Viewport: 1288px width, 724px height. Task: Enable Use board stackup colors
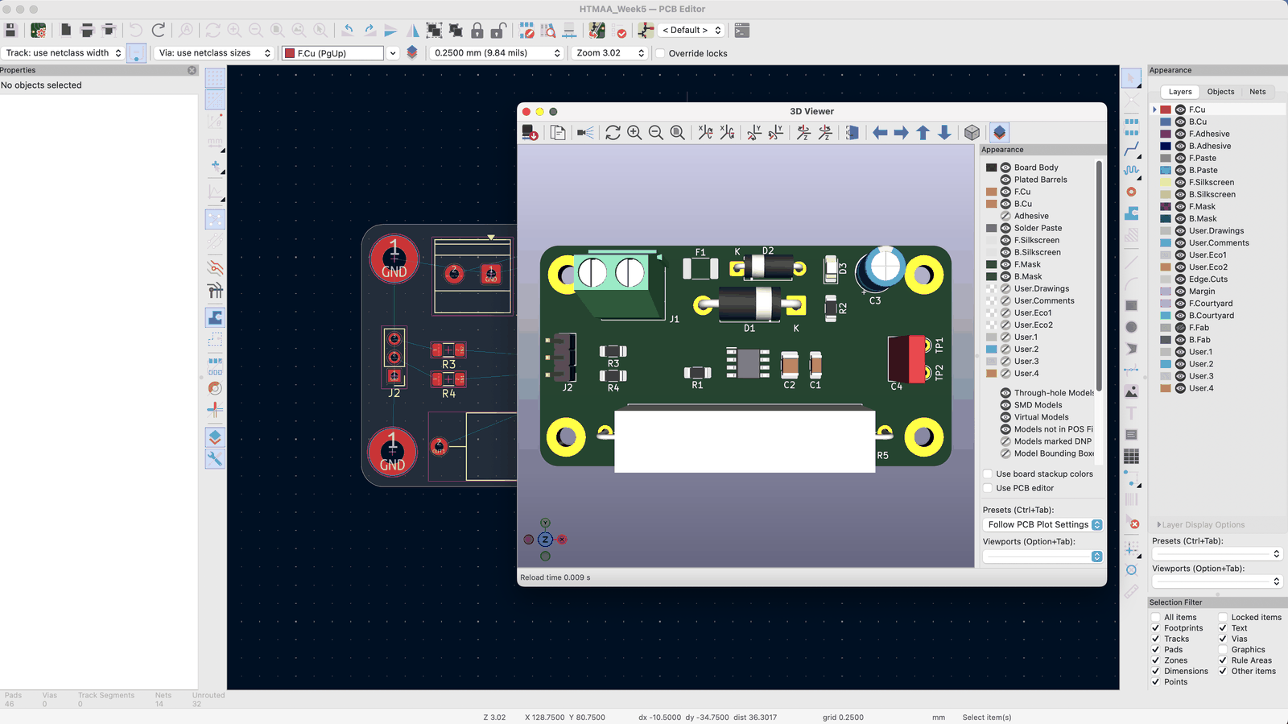tap(988, 474)
